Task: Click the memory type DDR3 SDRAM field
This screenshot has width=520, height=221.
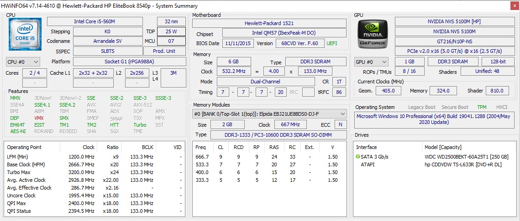Action: click(316, 62)
